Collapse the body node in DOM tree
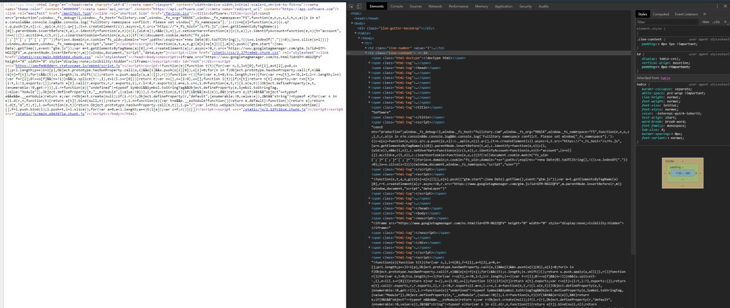Screen dimensions: 730x308 pyautogui.click(x=352, y=23)
